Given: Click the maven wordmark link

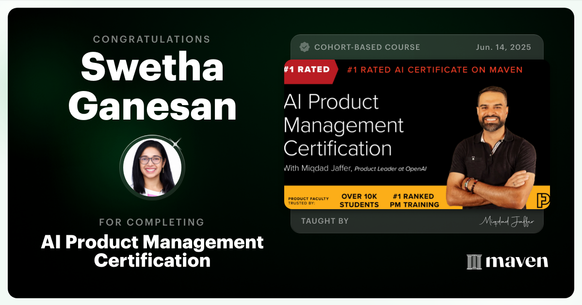Looking at the screenshot, I should pyautogui.click(x=516, y=262).
